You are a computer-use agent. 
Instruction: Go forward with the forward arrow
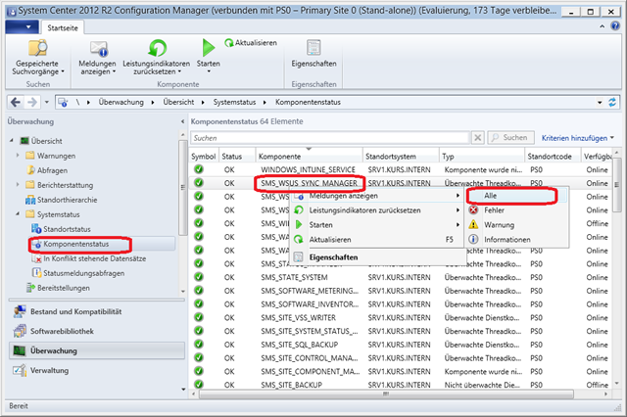pos(31,102)
